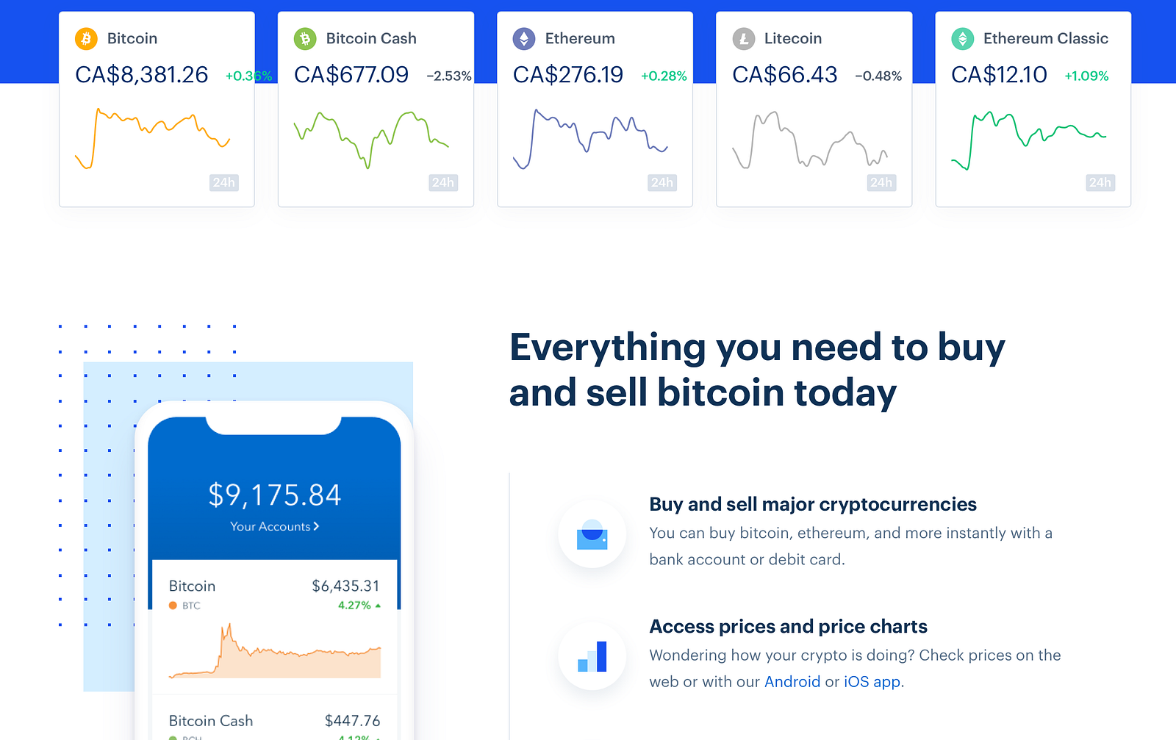This screenshot has height=740, width=1176.
Task: Click the $6,435.31 value in phone mockup
Action: tap(345, 586)
